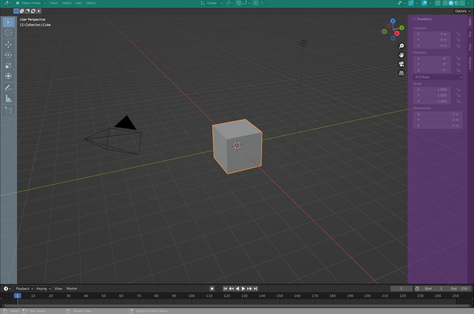Play animation in reverse

(x=237, y=289)
